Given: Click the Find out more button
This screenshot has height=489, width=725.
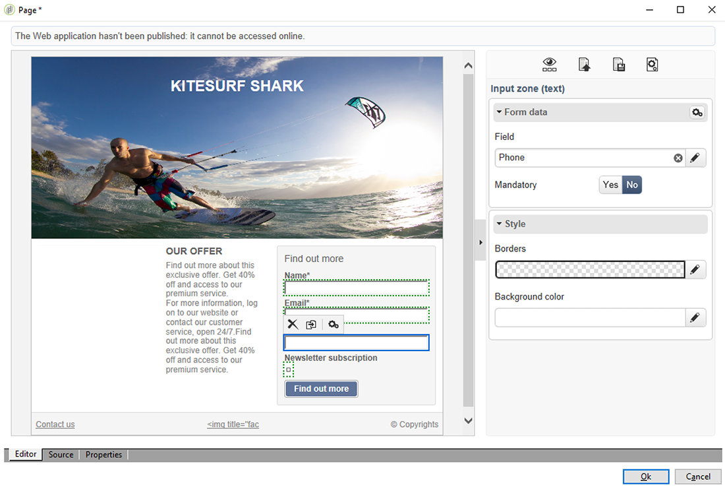Looking at the screenshot, I should pyautogui.click(x=322, y=389).
